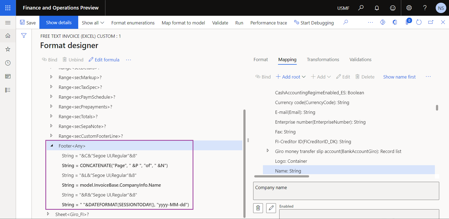Expand Sheet<Giro_FI> node
The image size is (449, 219).
pos(48,214)
